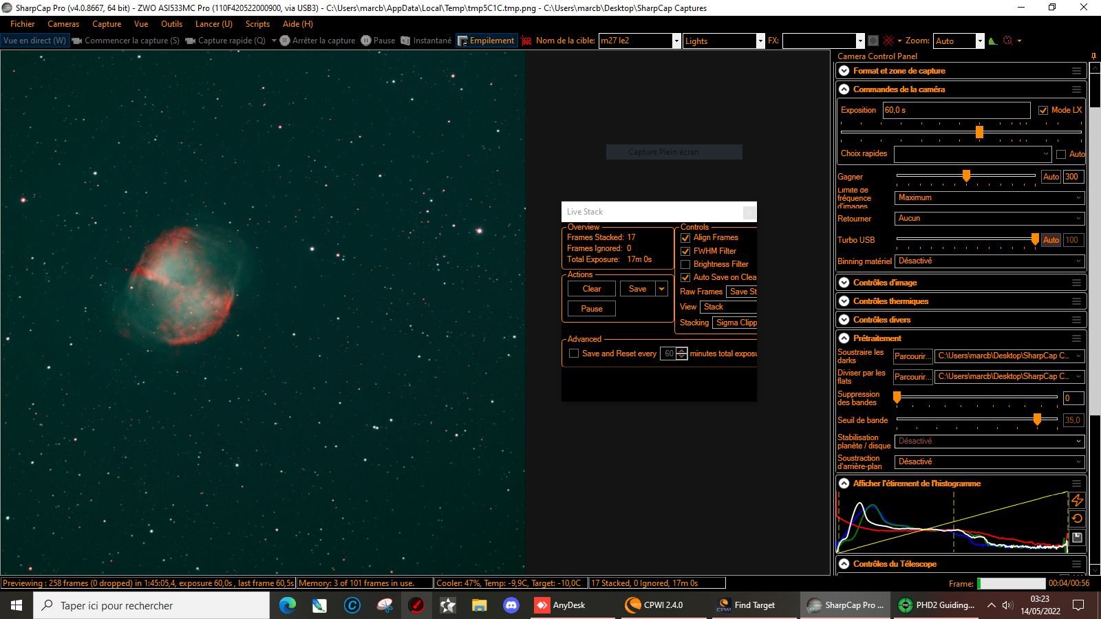Image resolution: width=1101 pixels, height=619 pixels.
Task: Click the Gagner gain slider handle
Action: coord(966,176)
